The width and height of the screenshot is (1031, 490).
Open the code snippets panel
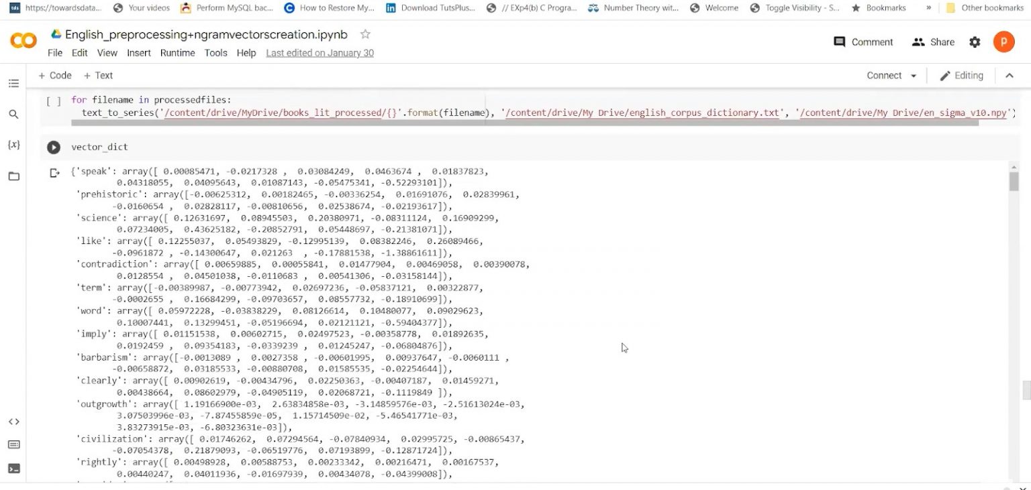tap(13, 421)
